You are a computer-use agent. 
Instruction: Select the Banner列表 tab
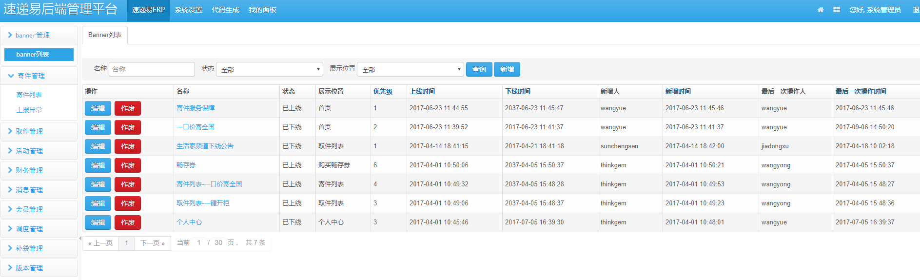pos(105,35)
